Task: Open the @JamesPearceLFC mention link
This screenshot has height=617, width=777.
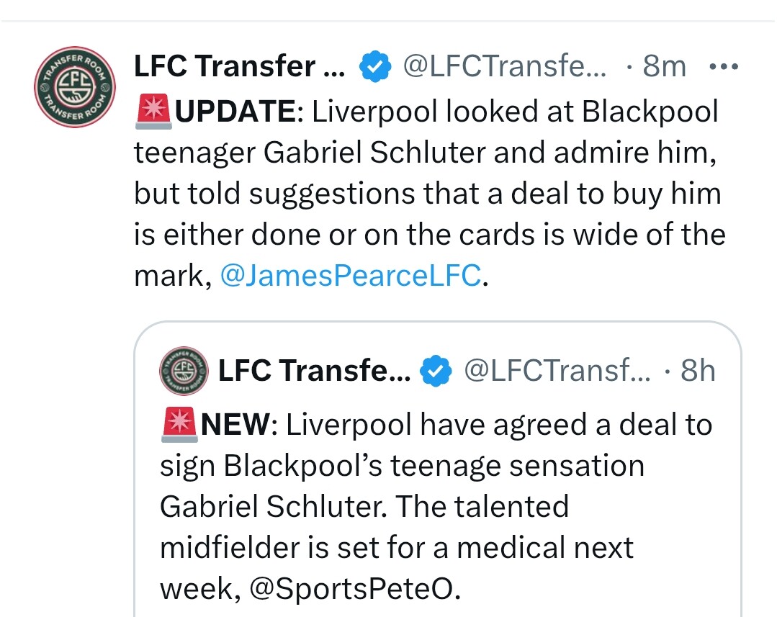Action: click(x=351, y=275)
